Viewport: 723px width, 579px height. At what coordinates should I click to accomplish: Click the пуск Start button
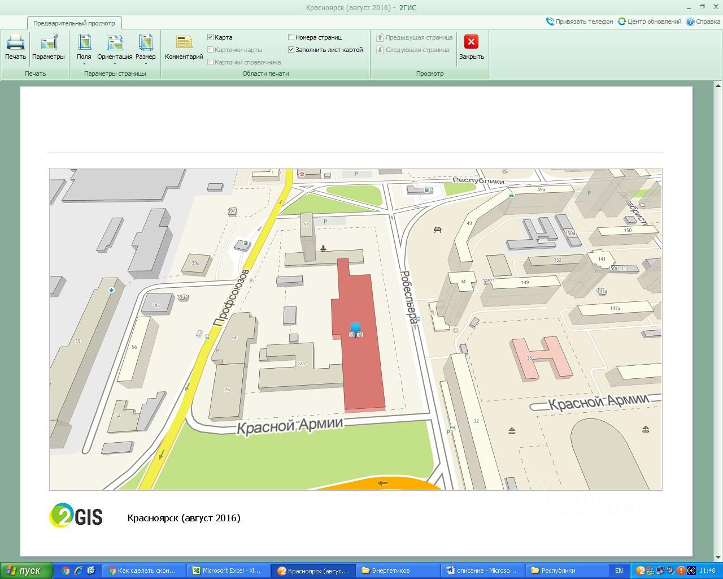tap(27, 571)
